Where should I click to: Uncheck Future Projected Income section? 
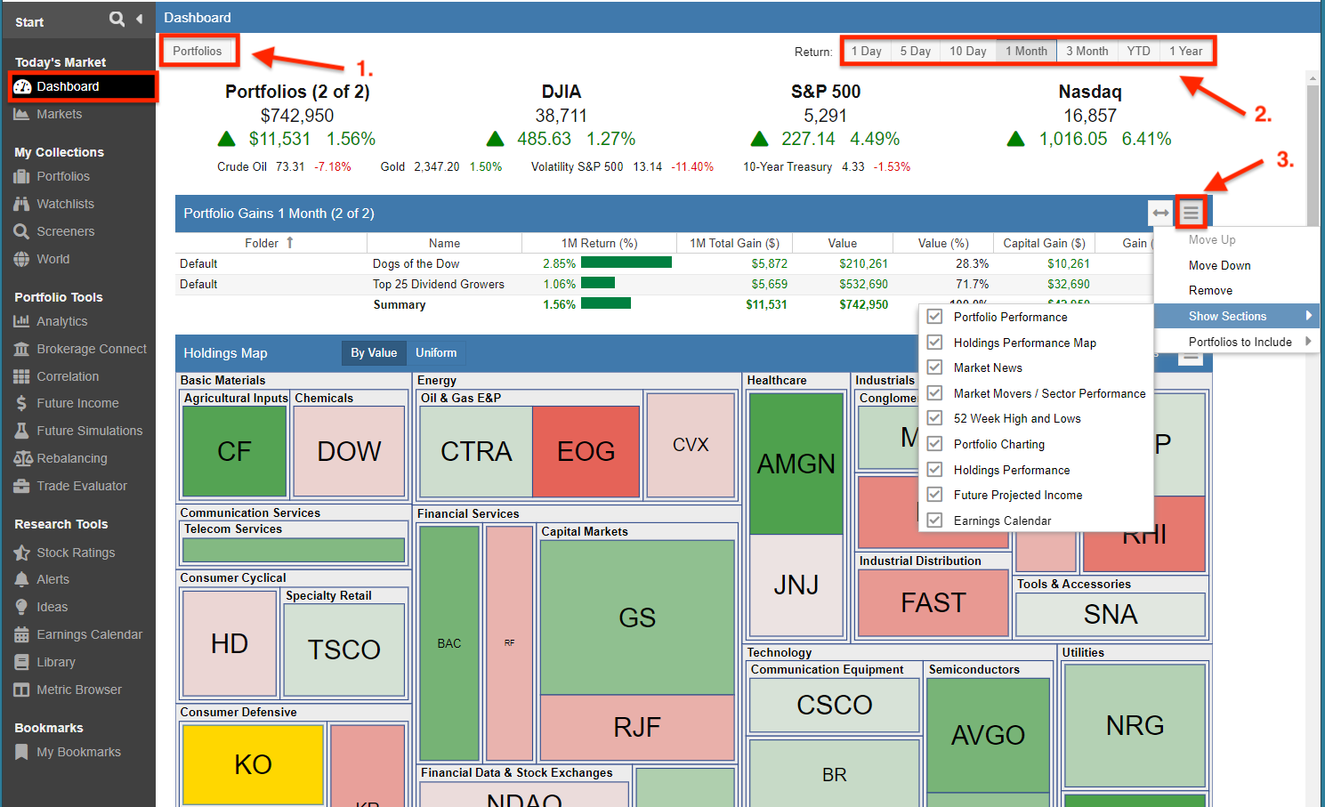934,495
